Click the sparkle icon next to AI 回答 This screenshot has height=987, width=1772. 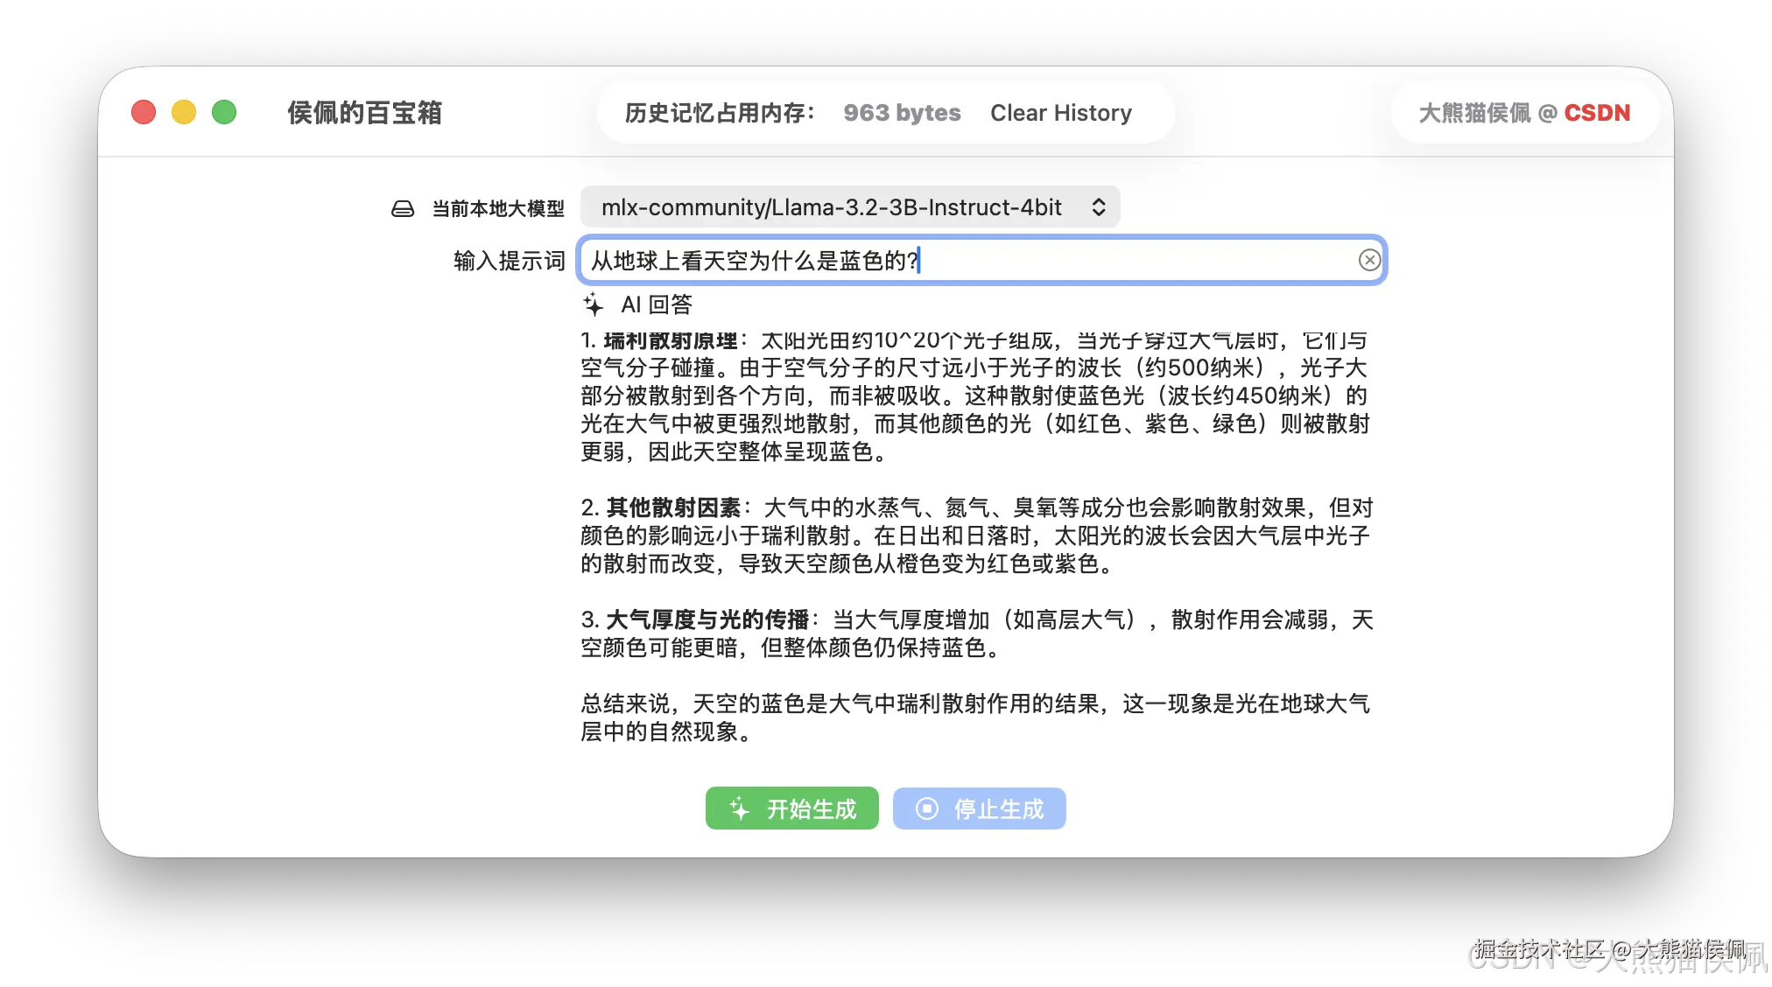pos(595,304)
